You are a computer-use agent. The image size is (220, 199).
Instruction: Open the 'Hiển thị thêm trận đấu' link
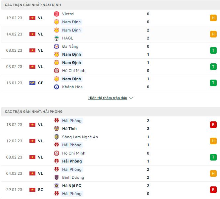(x=108, y=98)
